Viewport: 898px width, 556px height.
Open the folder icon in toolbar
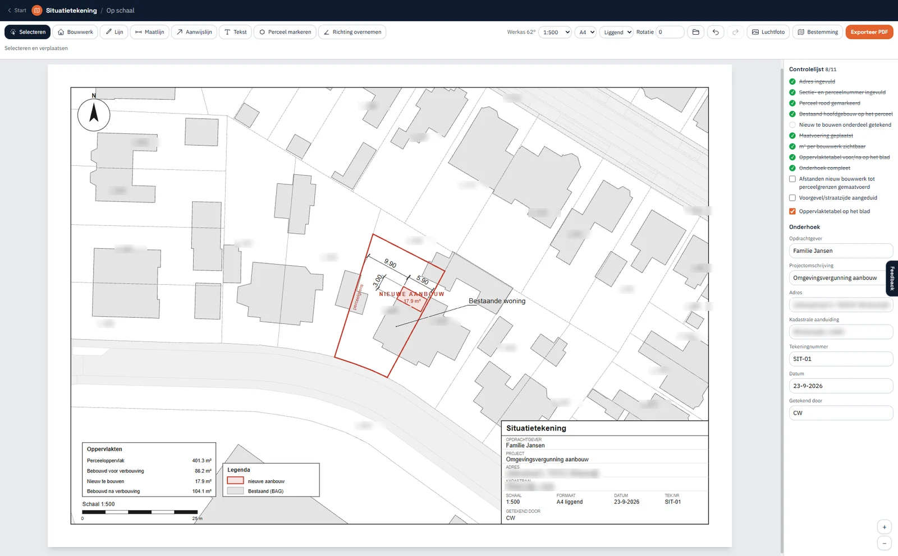click(696, 32)
